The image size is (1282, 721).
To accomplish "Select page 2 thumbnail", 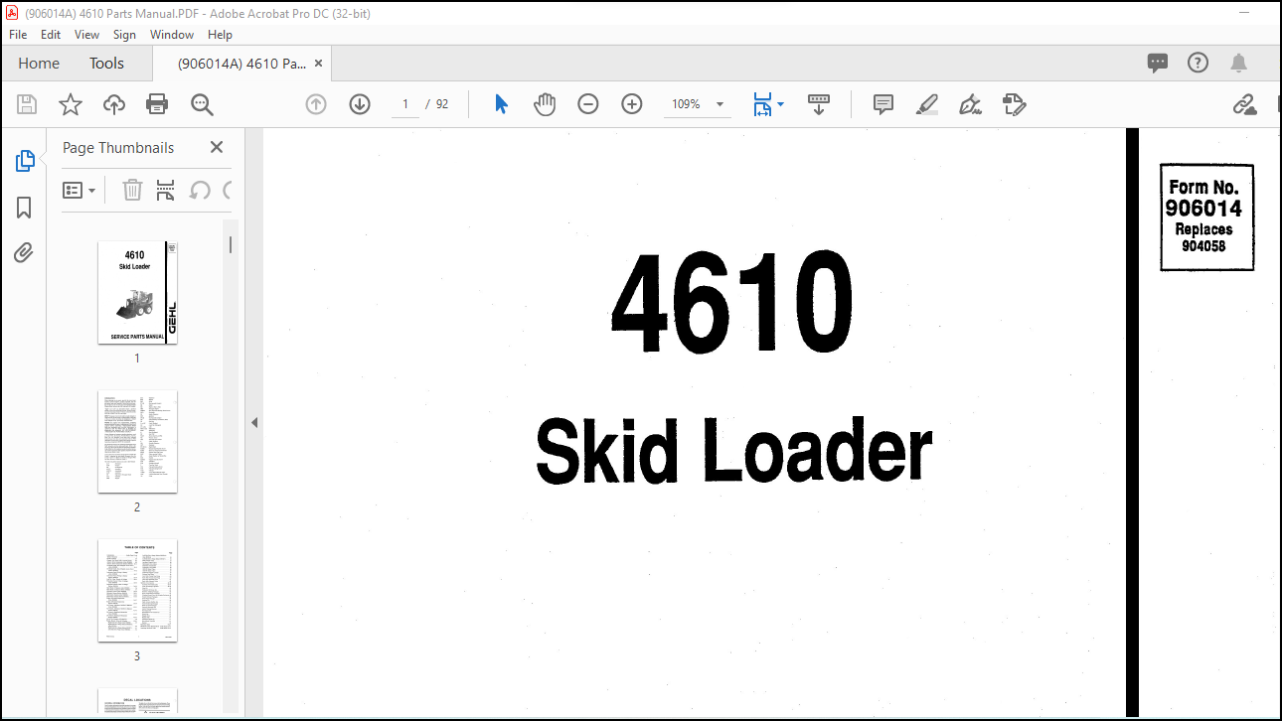I will tap(137, 442).
